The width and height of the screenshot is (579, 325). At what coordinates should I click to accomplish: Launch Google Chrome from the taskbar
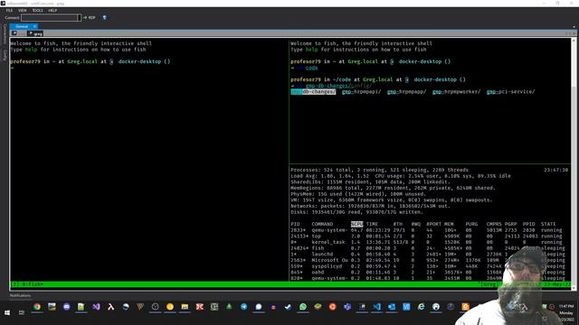[37, 307]
